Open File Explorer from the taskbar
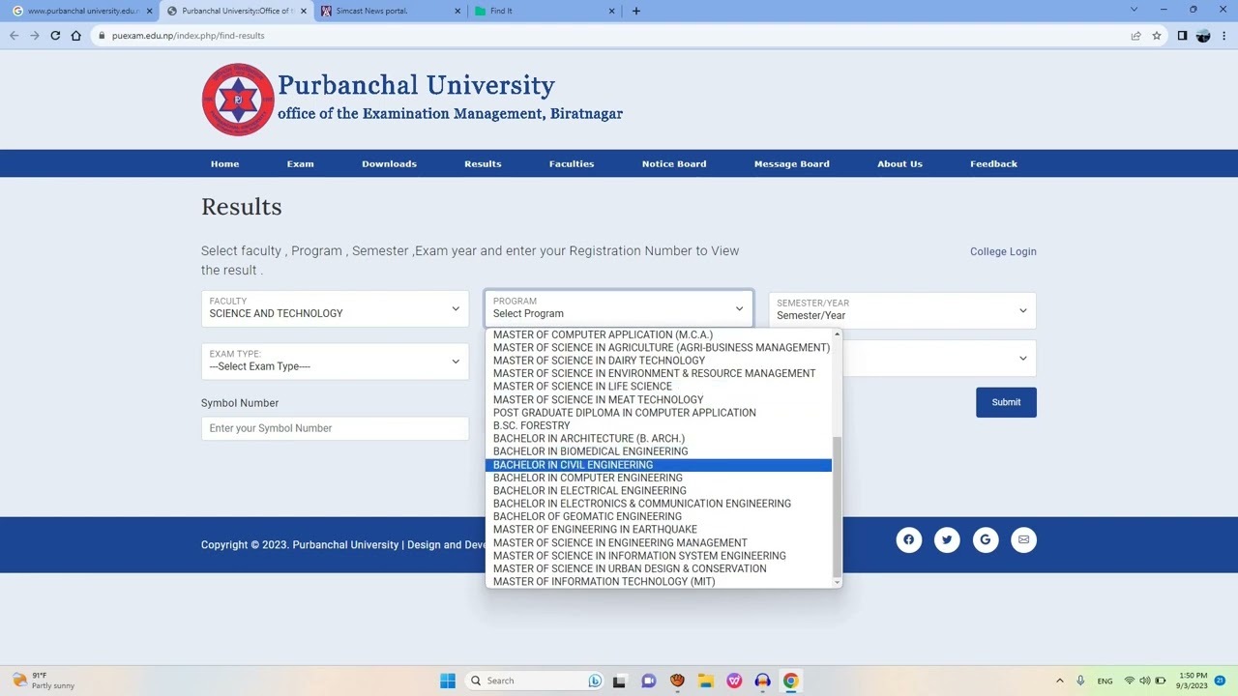1238x696 pixels. (x=705, y=681)
